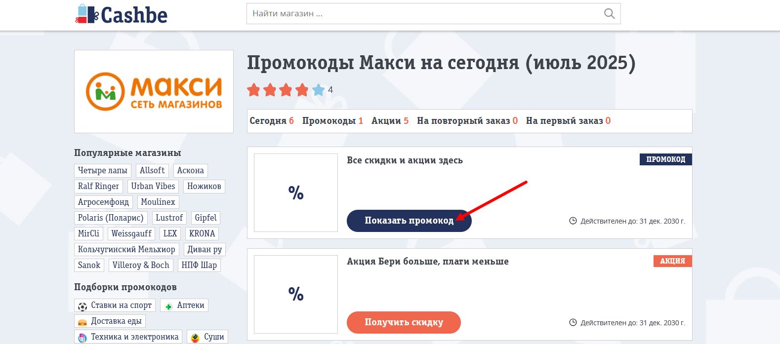Click the soccer ball icon
Image resolution: width=780 pixels, height=344 pixels.
pyautogui.click(x=82, y=306)
